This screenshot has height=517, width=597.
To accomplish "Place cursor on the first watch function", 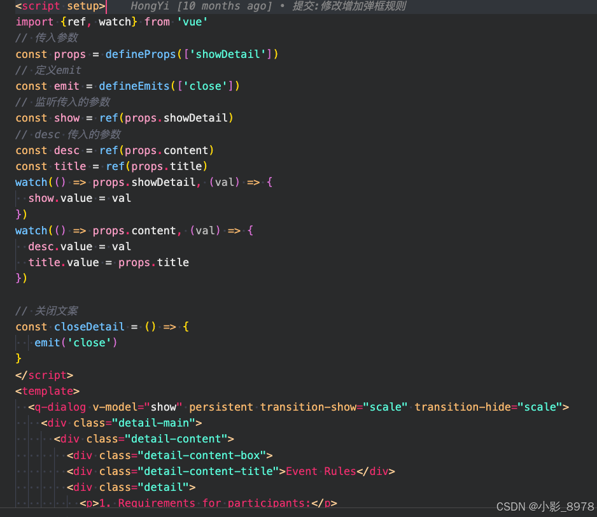I will tap(31, 182).
